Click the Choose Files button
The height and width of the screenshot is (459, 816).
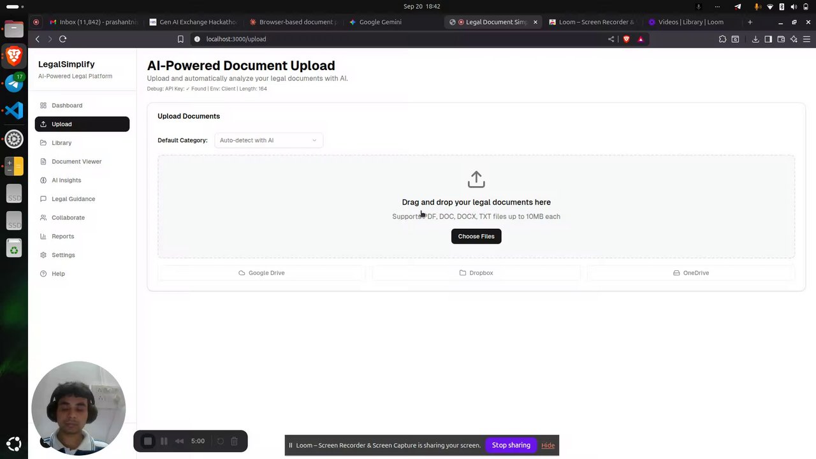pyautogui.click(x=476, y=237)
